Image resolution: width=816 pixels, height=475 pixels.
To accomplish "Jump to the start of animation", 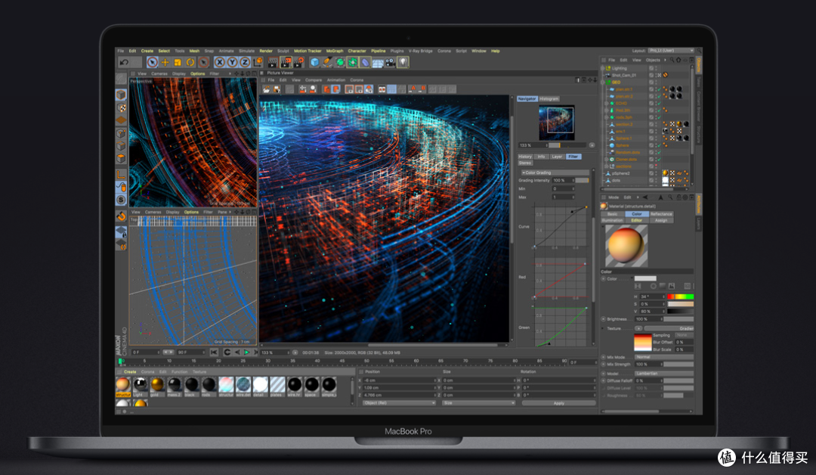I will click(214, 352).
